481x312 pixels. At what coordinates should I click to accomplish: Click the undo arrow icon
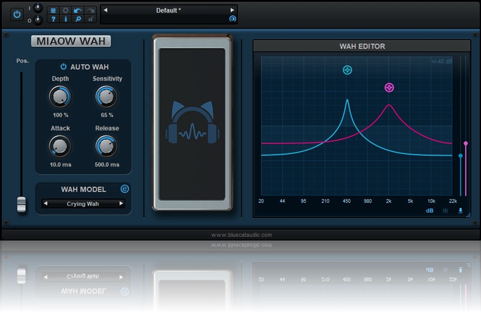click(78, 10)
